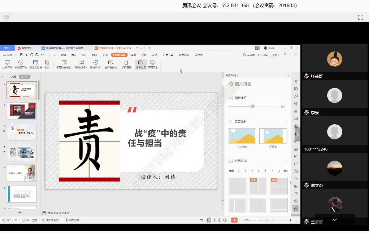Select 允许裁剪 crop option

pyautogui.click(x=242, y=136)
